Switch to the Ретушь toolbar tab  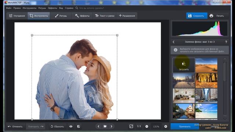click(x=61, y=16)
